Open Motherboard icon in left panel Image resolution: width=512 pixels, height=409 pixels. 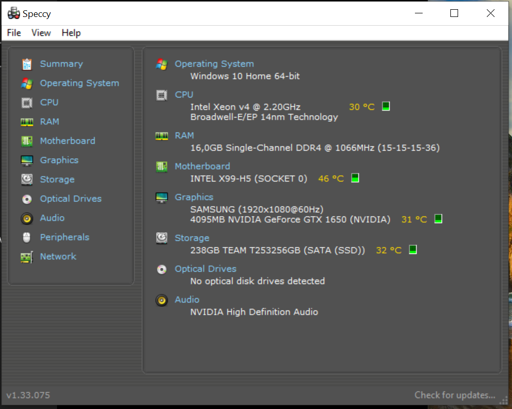coord(27,141)
